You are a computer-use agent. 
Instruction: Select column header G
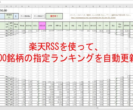(x=22, y=6)
